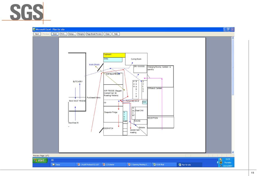This screenshot has height=176, width=257.
Task: Click the RACKS label
Action: click(137, 121)
